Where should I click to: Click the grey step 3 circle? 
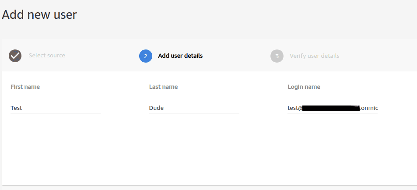(x=277, y=56)
